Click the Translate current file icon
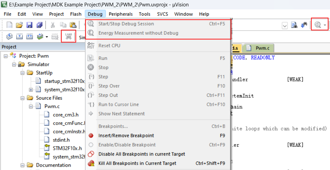This screenshot has width=330, height=170. [x=9, y=37]
